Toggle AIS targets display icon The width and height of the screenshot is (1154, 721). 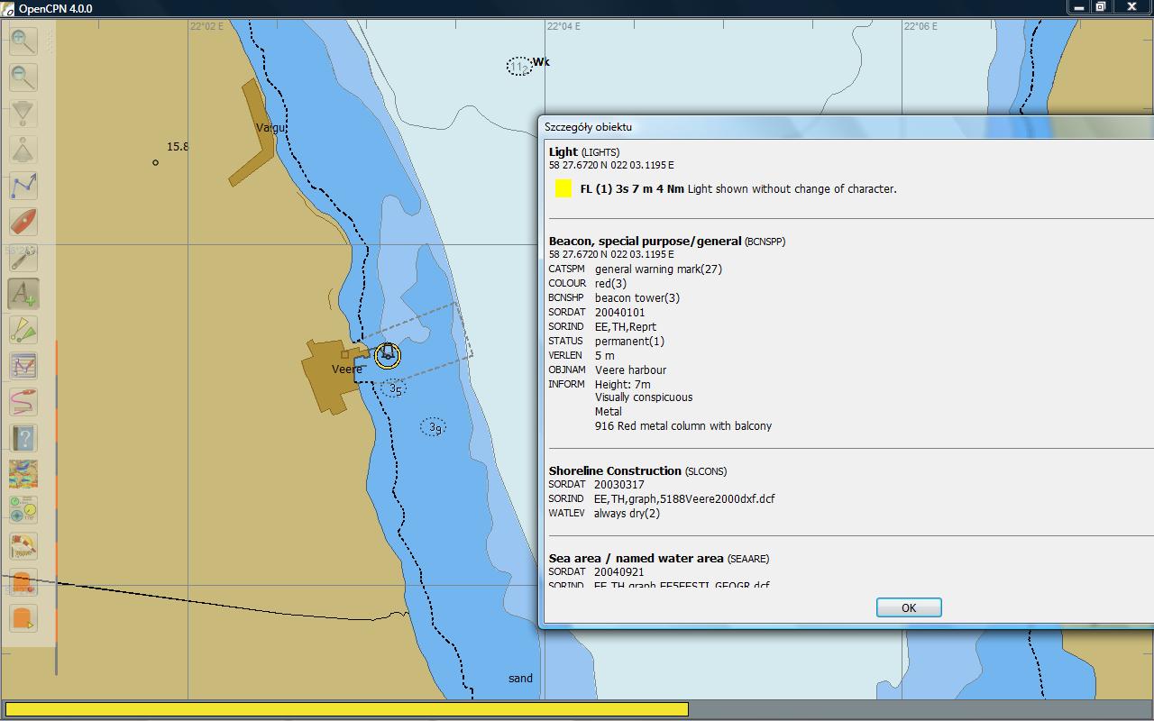tap(23, 330)
